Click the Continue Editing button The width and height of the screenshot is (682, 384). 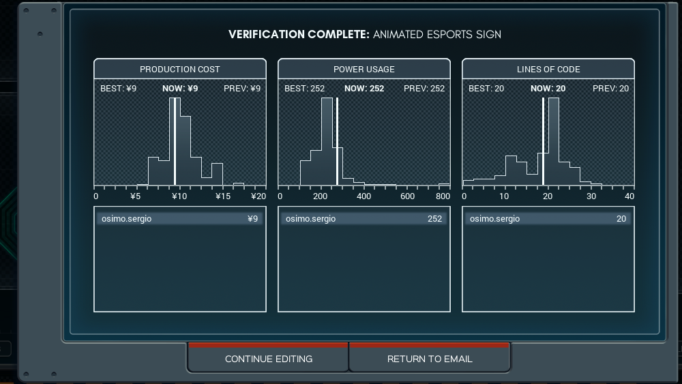point(269,359)
